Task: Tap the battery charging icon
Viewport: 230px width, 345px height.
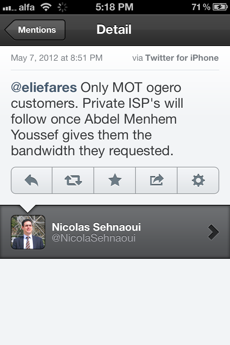Action: coord(219,6)
